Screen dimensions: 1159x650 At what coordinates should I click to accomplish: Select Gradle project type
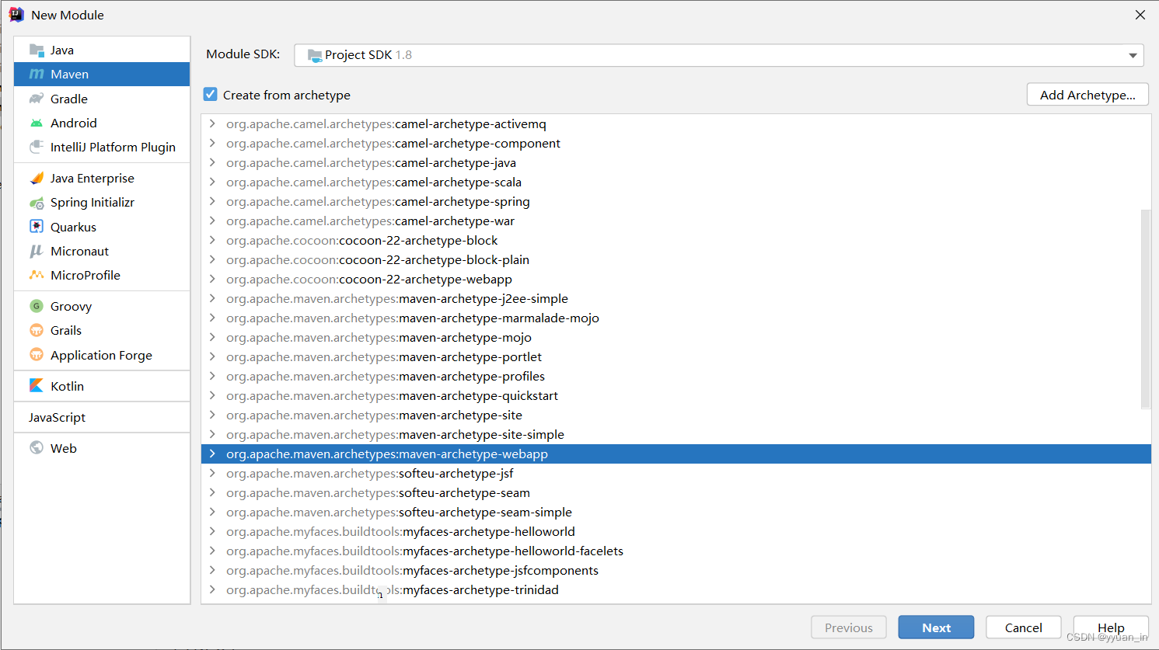(x=102, y=99)
